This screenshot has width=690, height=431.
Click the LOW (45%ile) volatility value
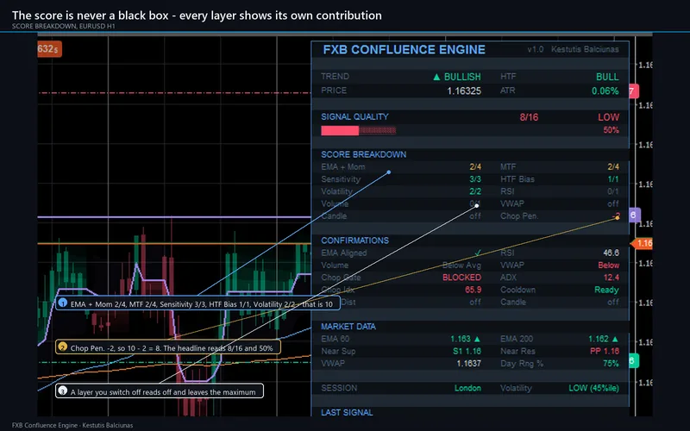click(593, 388)
